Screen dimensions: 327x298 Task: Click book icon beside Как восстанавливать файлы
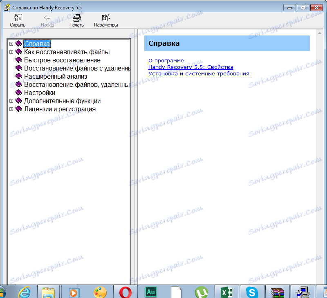click(x=19, y=52)
